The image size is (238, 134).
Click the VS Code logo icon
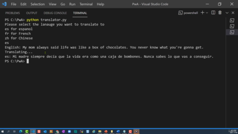(x=4, y=4)
